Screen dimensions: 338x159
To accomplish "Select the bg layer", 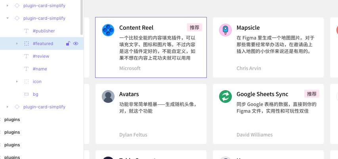I will click(35, 94).
